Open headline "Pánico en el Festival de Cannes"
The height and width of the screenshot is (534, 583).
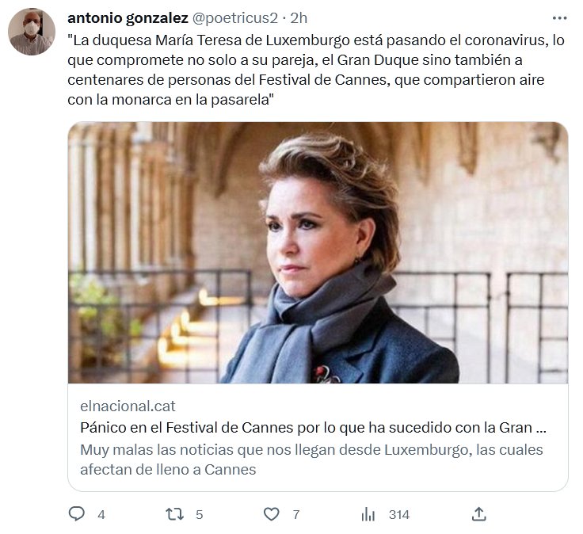click(314, 428)
